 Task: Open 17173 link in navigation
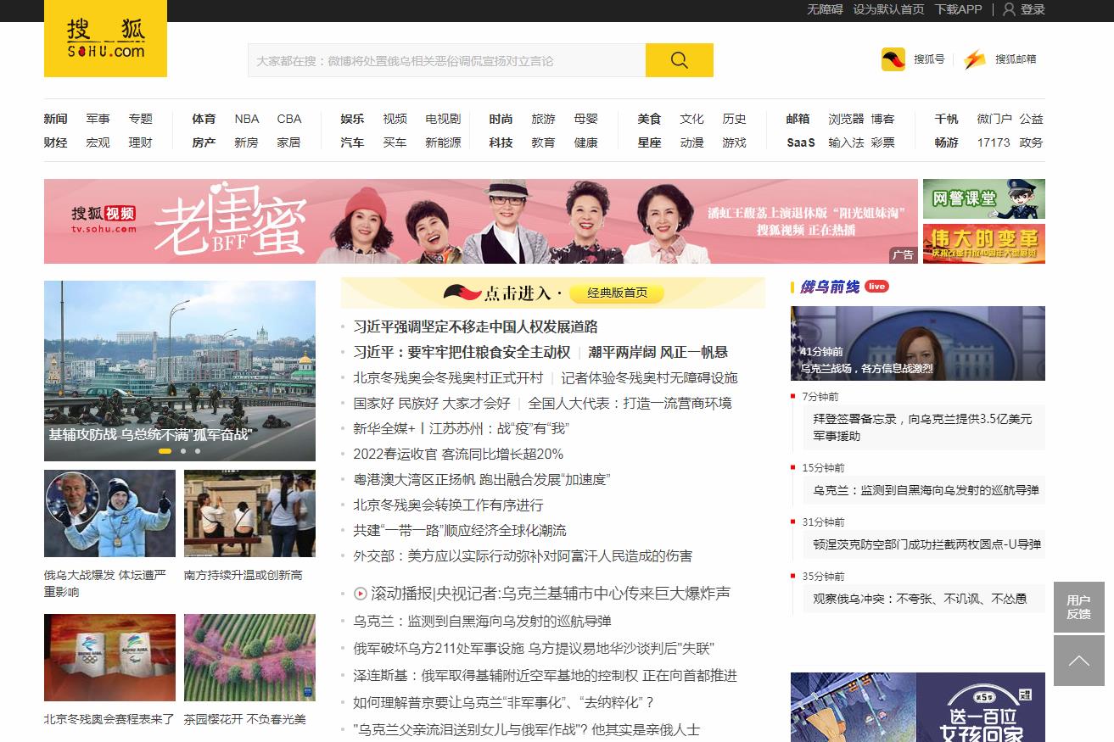994,142
